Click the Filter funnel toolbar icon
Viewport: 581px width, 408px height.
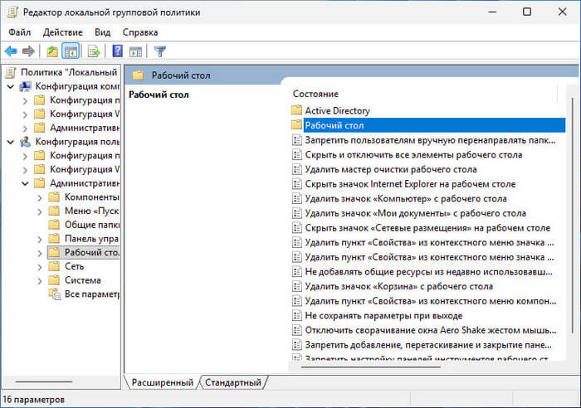coord(160,51)
